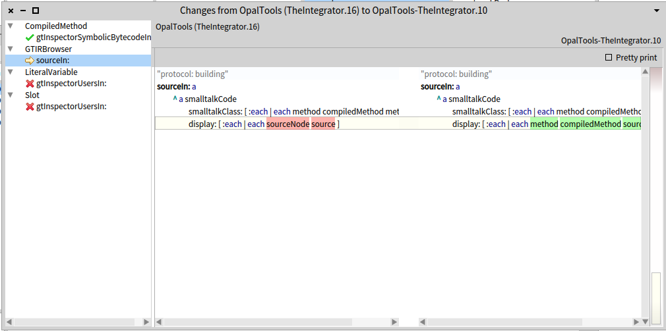Click the red X icon under Slot
Viewport: 666px width, 331px height.
tap(30, 107)
